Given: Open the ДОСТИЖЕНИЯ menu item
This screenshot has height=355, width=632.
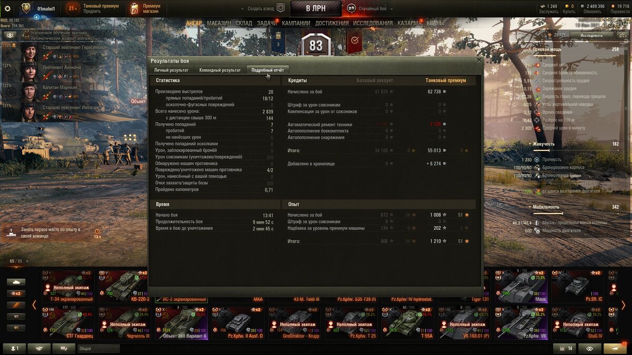Looking at the screenshot, I should (332, 23).
